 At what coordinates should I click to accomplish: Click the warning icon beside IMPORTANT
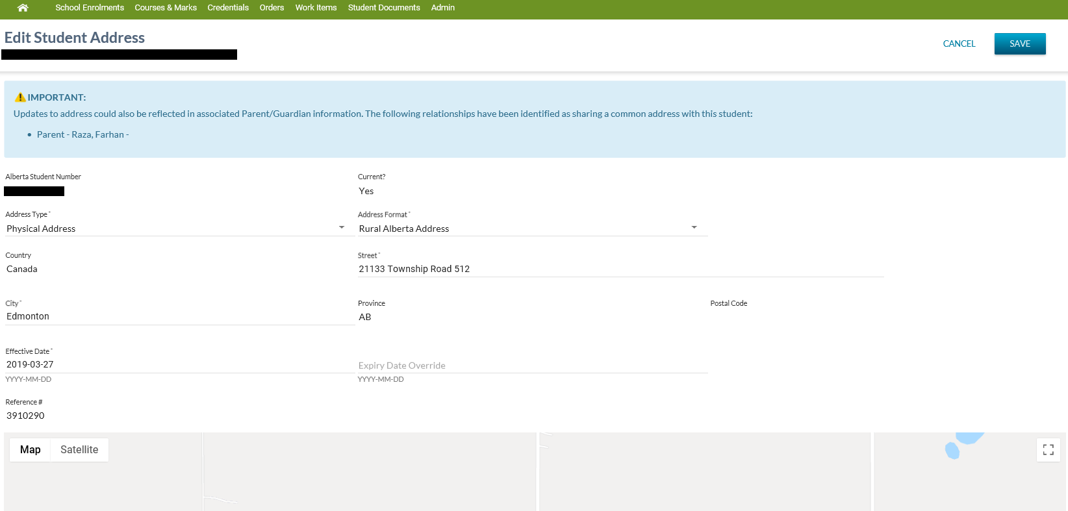pyautogui.click(x=20, y=97)
